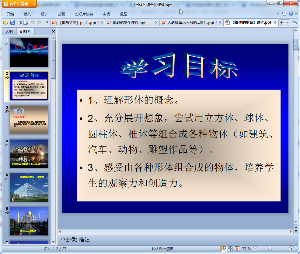Expand the help dropdown arrow

coord(296,14)
